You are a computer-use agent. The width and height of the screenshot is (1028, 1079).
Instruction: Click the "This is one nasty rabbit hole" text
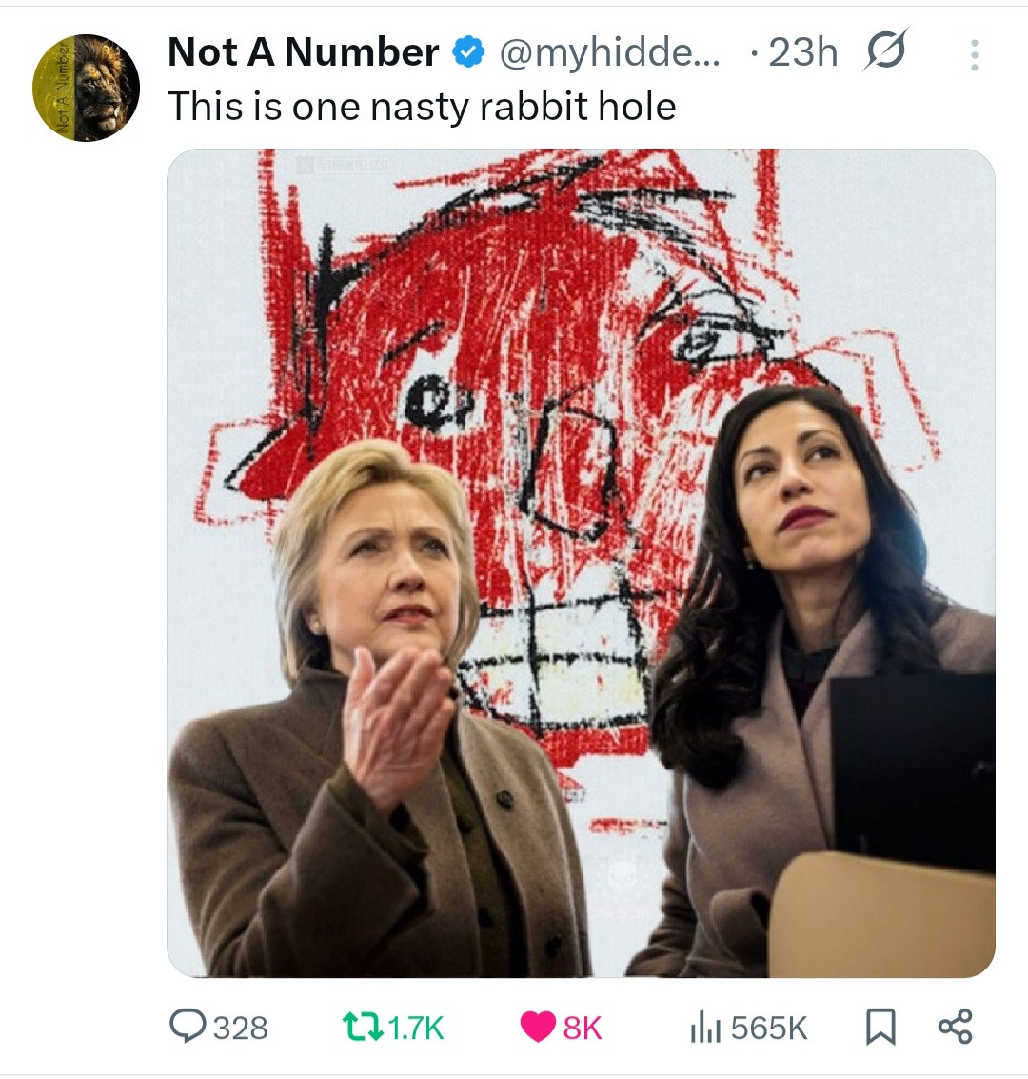coord(422,106)
